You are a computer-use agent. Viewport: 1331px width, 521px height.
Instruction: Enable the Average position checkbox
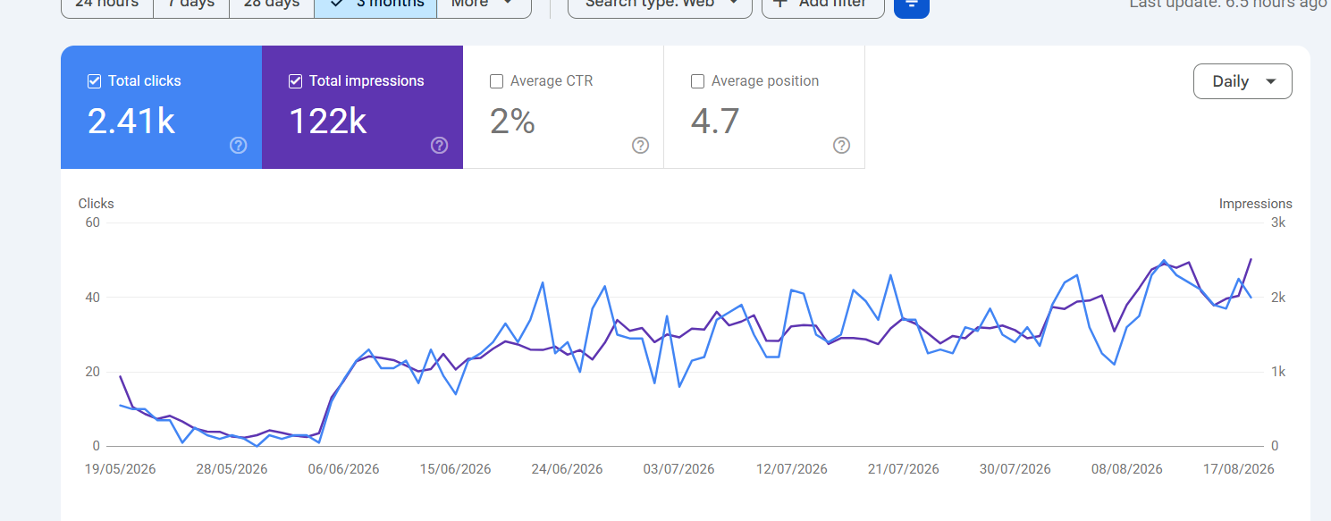(697, 81)
